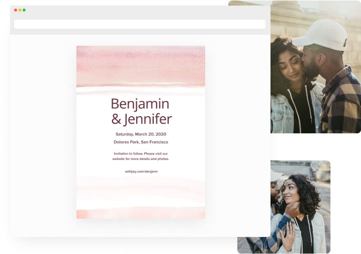Click 'Dolores Park, San Francisco' location text
This screenshot has width=361, height=254.
(x=141, y=142)
